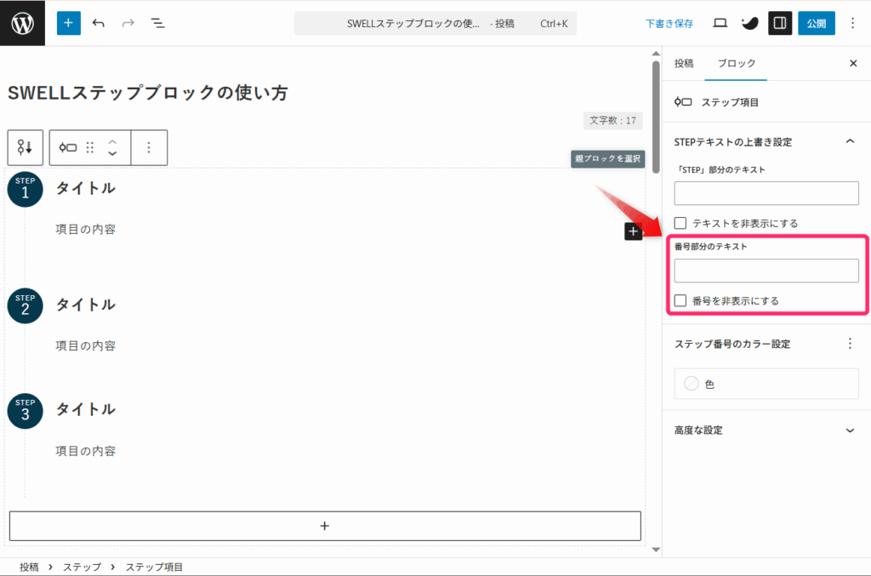
Task: Open the block inserter plus button
Action: click(x=68, y=23)
